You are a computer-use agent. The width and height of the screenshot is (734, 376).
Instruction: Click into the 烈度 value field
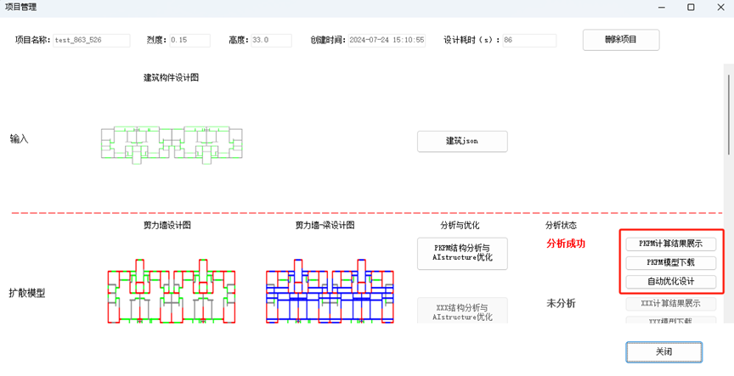point(189,40)
